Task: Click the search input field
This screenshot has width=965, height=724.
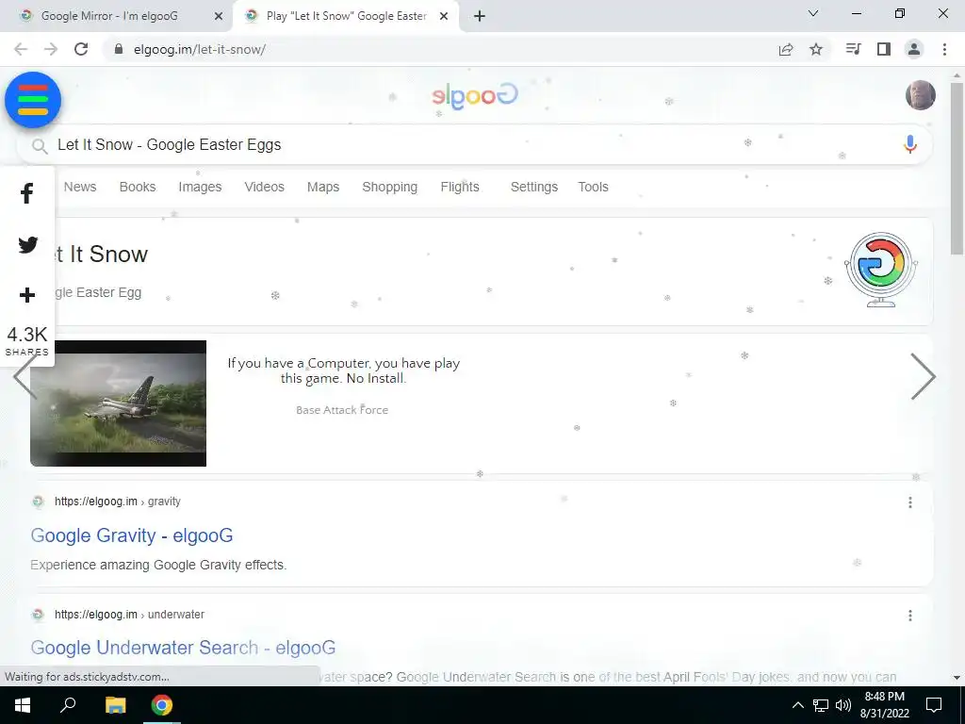Action: pyautogui.click(x=474, y=144)
